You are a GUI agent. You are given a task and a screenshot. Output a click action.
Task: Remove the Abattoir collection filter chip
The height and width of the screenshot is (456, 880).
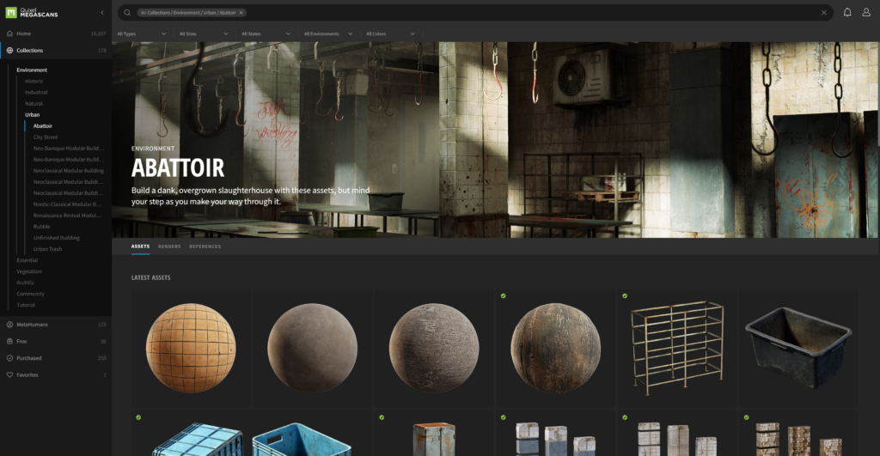pos(241,12)
